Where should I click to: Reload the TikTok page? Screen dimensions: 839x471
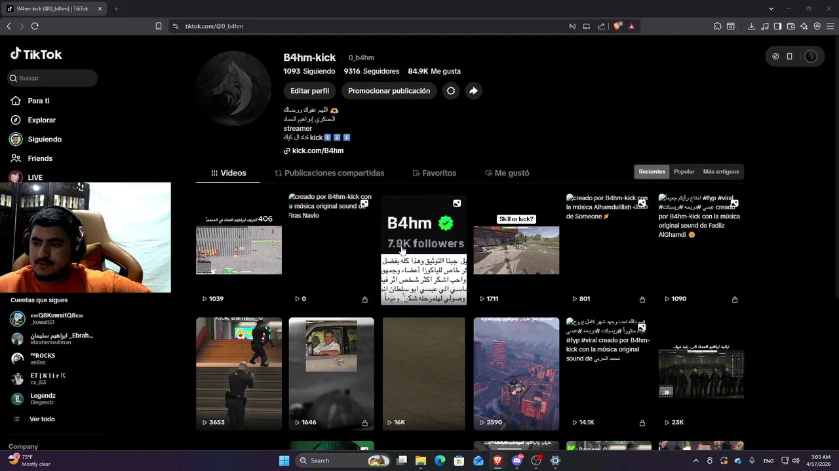pyautogui.click(x=35, y=26)
